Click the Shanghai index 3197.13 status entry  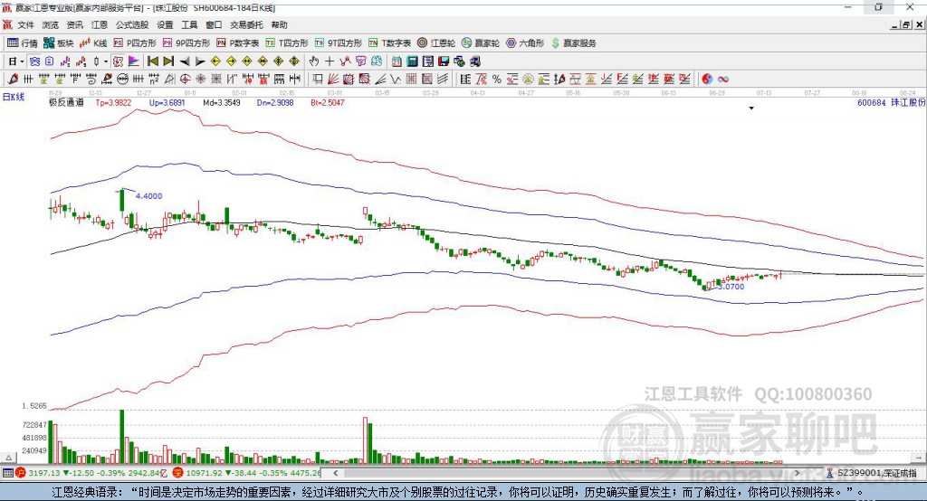[90, 473]
